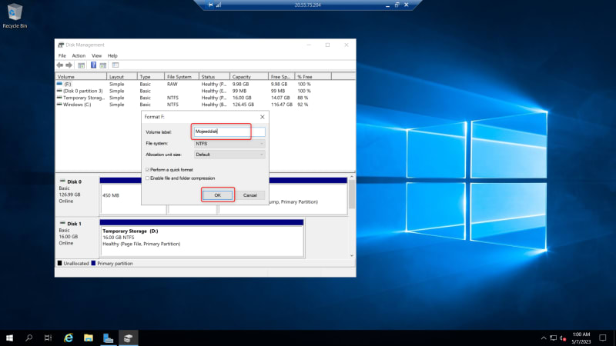Open the View menu
Screen dimensions: 616x346
(x=97, y=55)
